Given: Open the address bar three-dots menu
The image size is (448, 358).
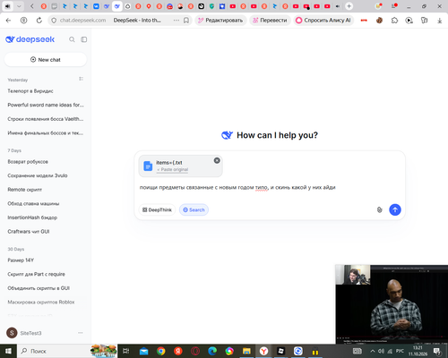Looking at the screenshot, I should pyautogui.click(x=177, y=21).
